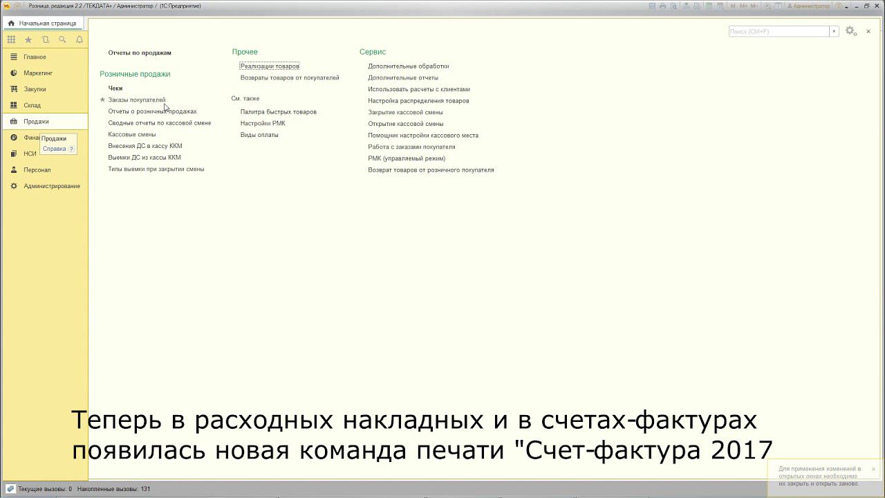Click the Продажи basket icon
The height and width of the screenshot is (498, 885).
(x=14, y=121)
